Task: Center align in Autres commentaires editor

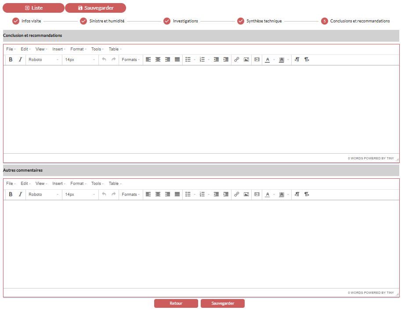Action: [158, 195]
